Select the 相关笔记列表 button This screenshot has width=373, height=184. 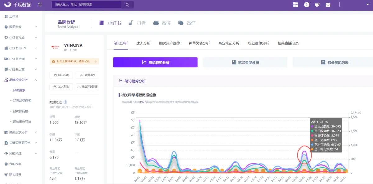[333, 62]
